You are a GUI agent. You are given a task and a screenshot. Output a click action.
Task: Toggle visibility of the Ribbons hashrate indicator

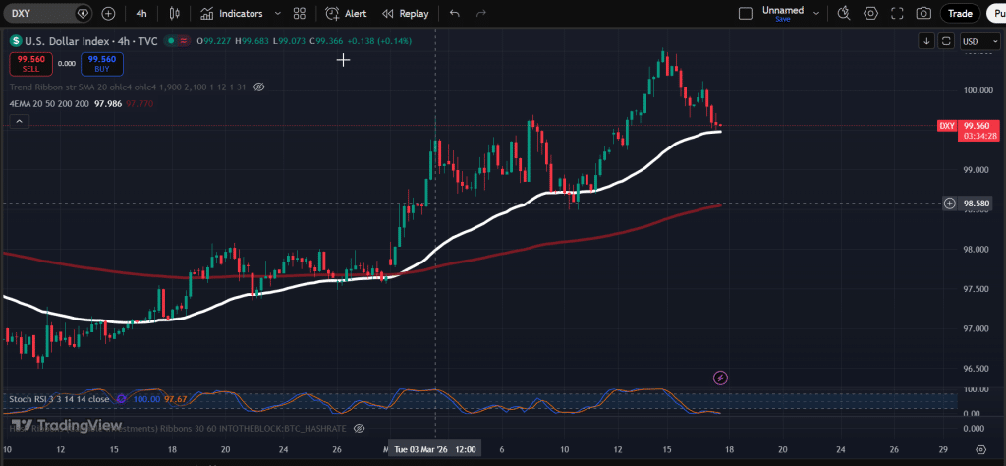pos(360,429)
